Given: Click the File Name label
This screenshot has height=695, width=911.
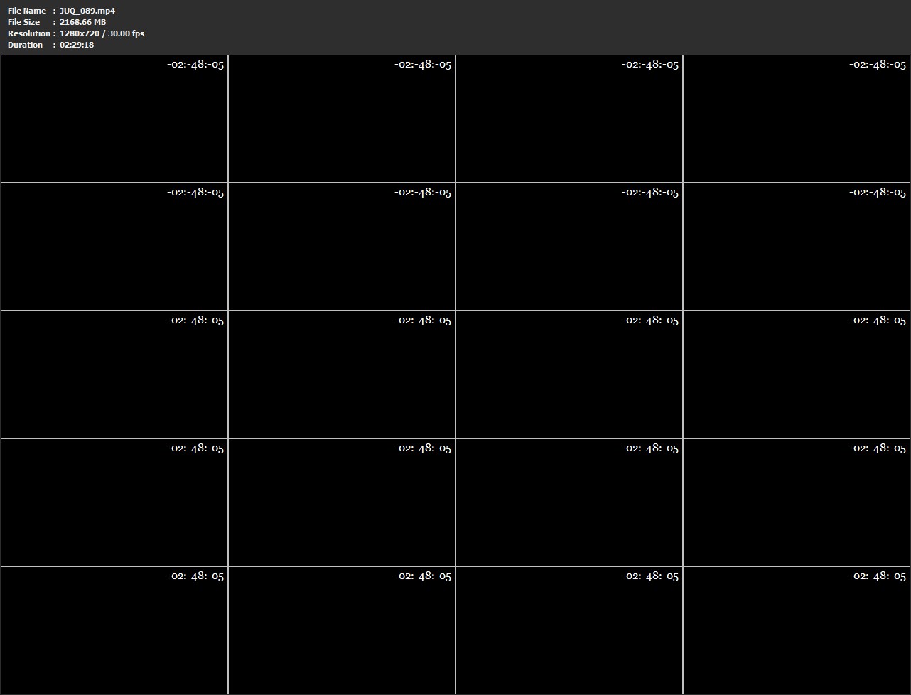Looking at the screenshot, I should click(27, 11).
